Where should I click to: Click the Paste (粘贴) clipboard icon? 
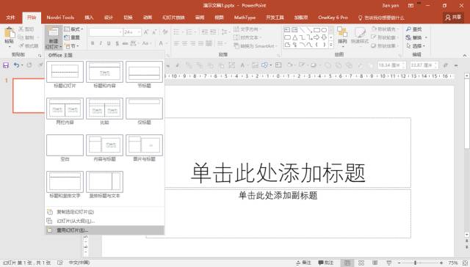(x=10, y=33)
